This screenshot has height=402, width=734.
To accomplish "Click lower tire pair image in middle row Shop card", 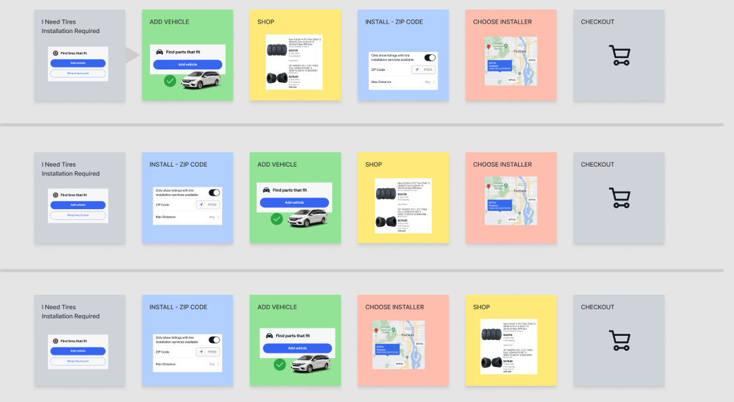I will tap(386, 221).
